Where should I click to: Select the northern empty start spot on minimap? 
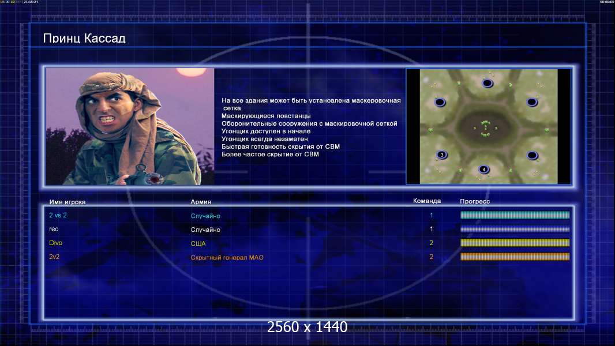(487, 83)
